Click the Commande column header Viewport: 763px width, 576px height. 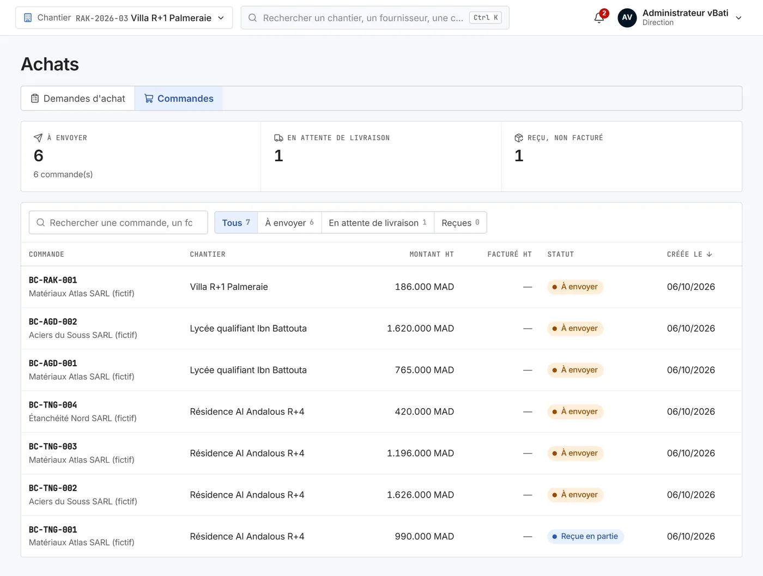pos(46,254)
